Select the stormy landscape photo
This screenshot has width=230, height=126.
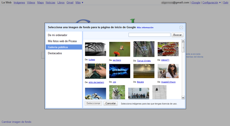144,71
